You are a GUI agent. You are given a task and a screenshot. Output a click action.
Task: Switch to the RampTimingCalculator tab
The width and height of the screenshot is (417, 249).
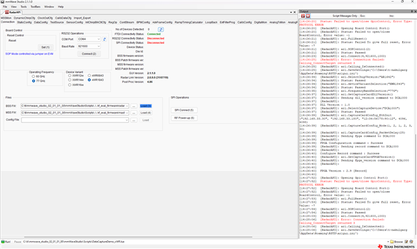coord(188,22)
